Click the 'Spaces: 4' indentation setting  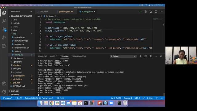coord(128,98)
